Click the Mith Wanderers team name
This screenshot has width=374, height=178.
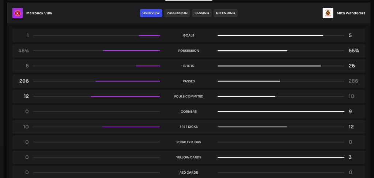(351, 13)
